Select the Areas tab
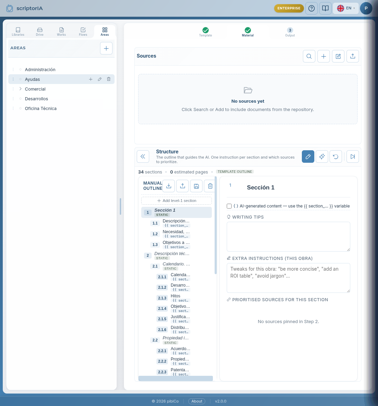Viewport: 378px width, 406px height. [105, 32]
